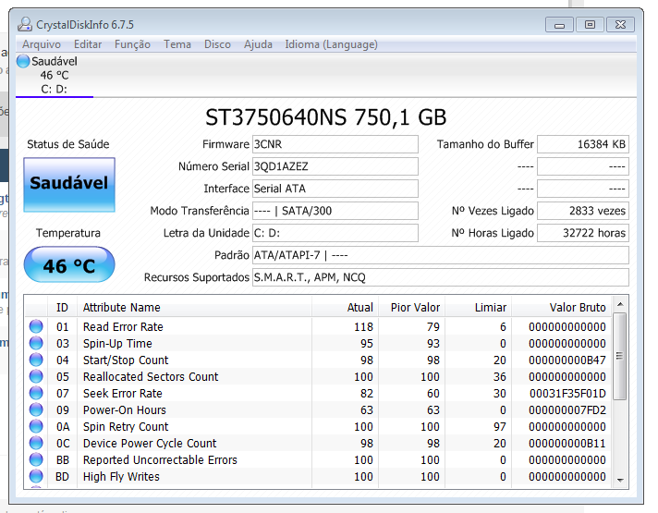Image resolution: width=658 pixels, height=513 pixels.
Task: Click the Interface field Serial ATA
Action: click(335, 189)
